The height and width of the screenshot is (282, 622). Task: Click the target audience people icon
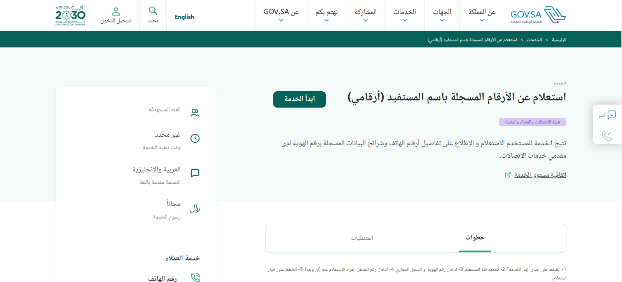click(x=195, y=113)
